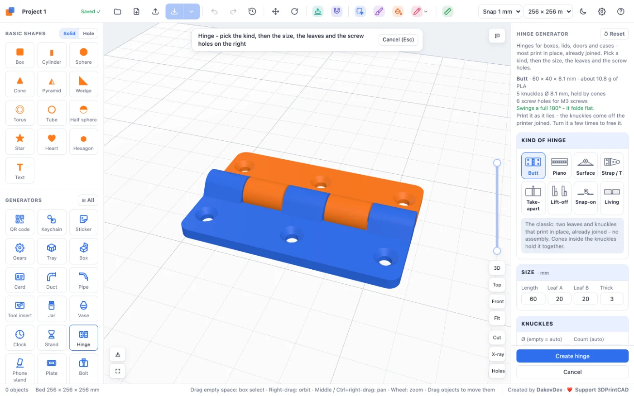Open the QR code generator
Image resolution: width=634 pixels, height=396 pixels.
(x=20, y=223)
